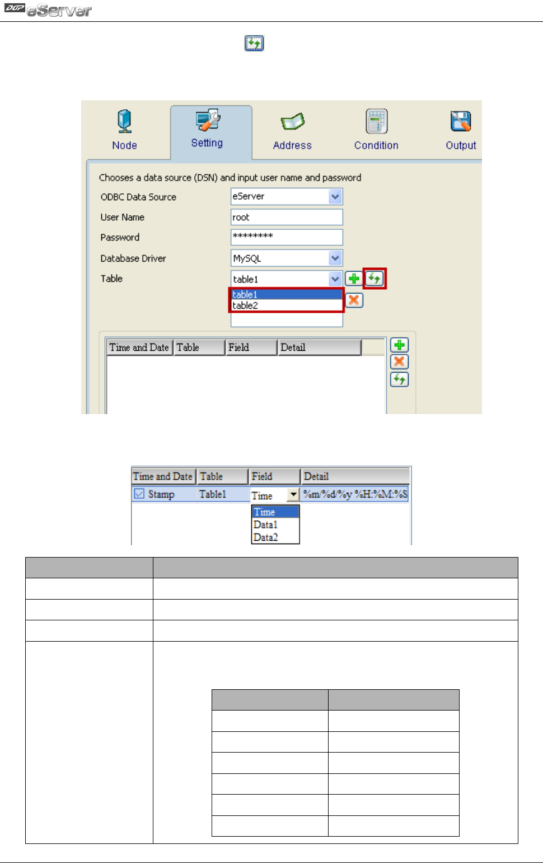The height and width of the screenshot is (863, 543).
Task: Click the Password input field
Action: tap(287, 237)
